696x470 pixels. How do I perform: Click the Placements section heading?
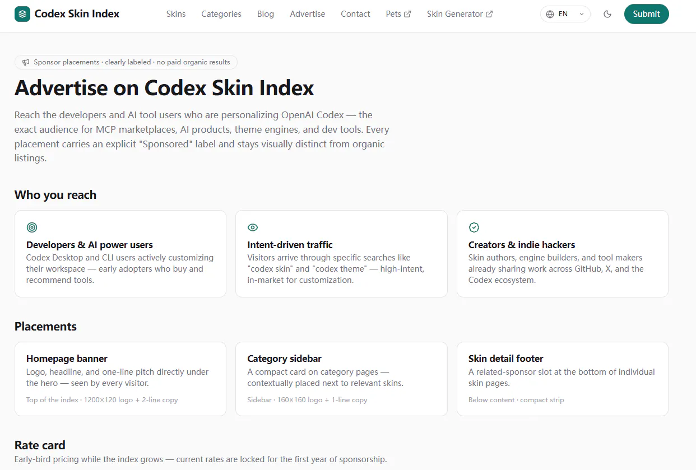pyautogui.click(x=45, y=327)
